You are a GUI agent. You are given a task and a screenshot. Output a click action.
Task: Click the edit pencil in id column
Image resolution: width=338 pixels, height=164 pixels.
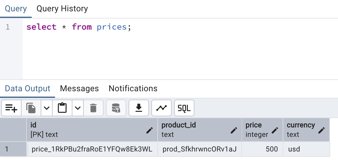pos(149,130)
